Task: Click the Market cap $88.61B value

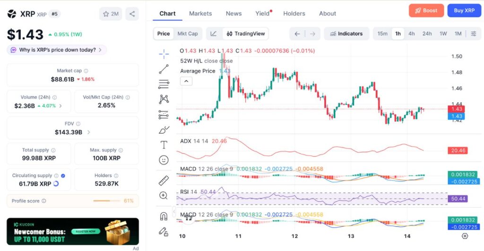Action: tap(63, 79)
